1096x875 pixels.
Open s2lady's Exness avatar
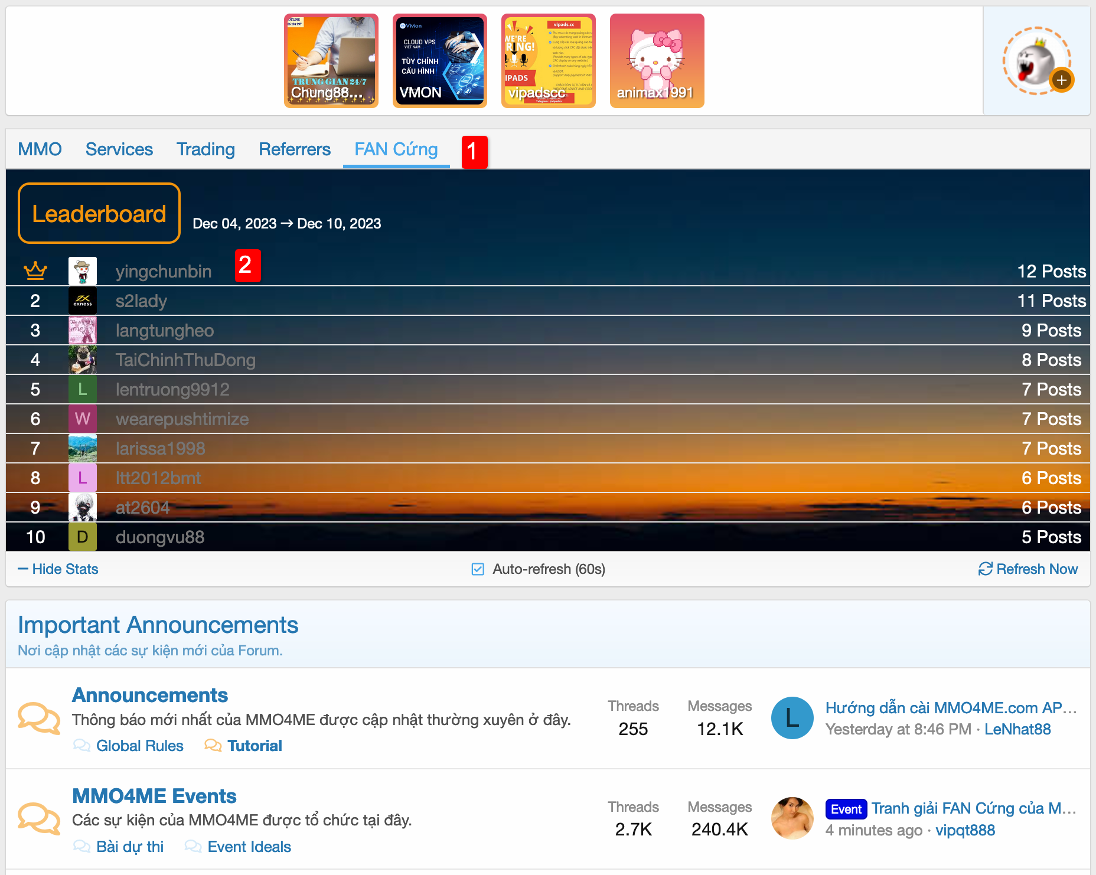(83, 301)
